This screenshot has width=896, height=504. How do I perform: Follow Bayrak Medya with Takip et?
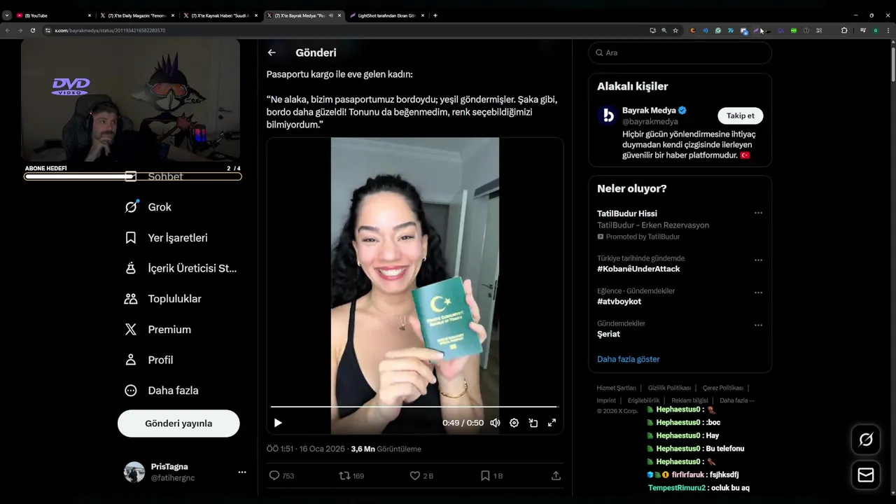(740, 115)
